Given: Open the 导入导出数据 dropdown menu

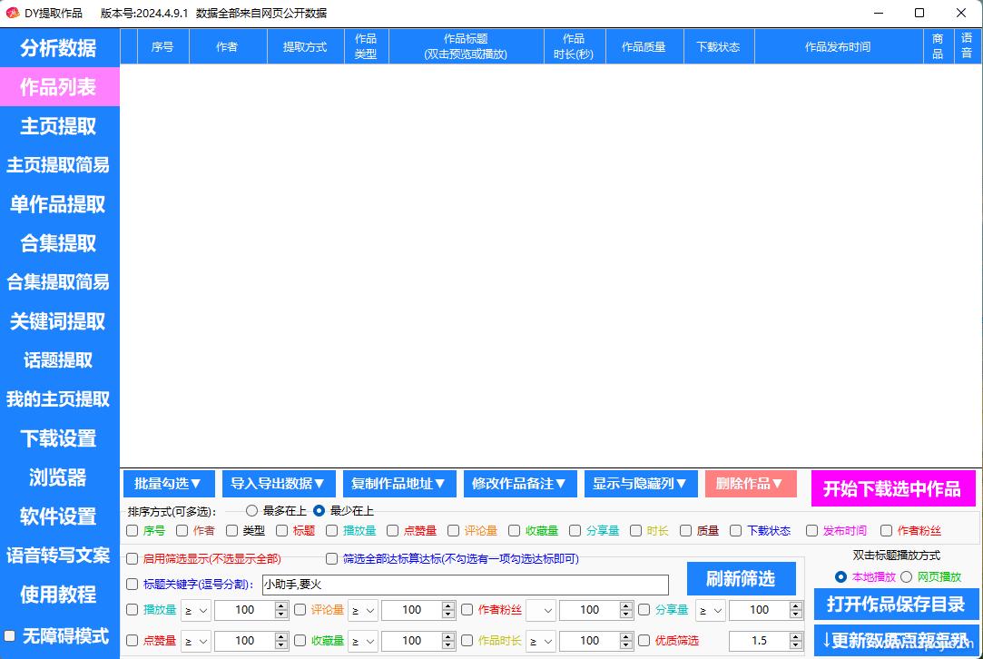Looking at the screenshot, I should click(x=279, y=484).
